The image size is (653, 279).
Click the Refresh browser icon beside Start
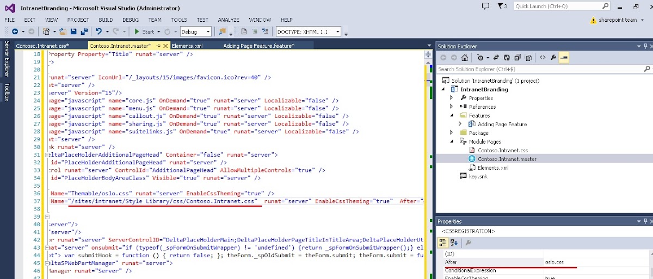(x=167, y=32)
